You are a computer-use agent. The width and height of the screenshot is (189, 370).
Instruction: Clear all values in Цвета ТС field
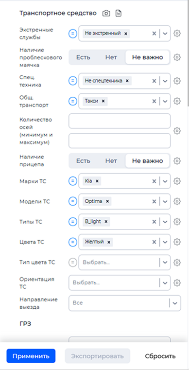click(154, 242)
